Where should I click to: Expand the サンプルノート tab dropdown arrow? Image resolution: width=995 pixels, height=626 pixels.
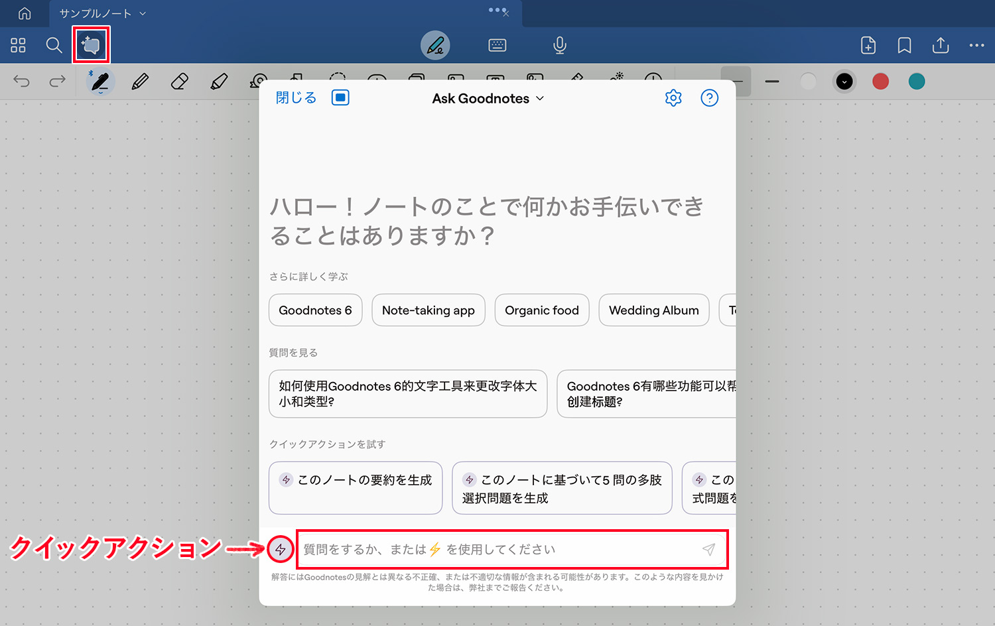point(143,13)
